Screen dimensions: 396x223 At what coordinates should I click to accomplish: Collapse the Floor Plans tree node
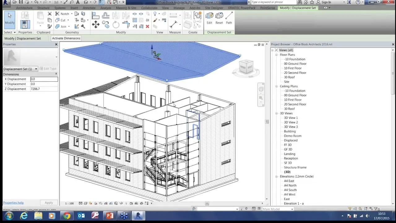pyautogui.click(x=277, y=55)
